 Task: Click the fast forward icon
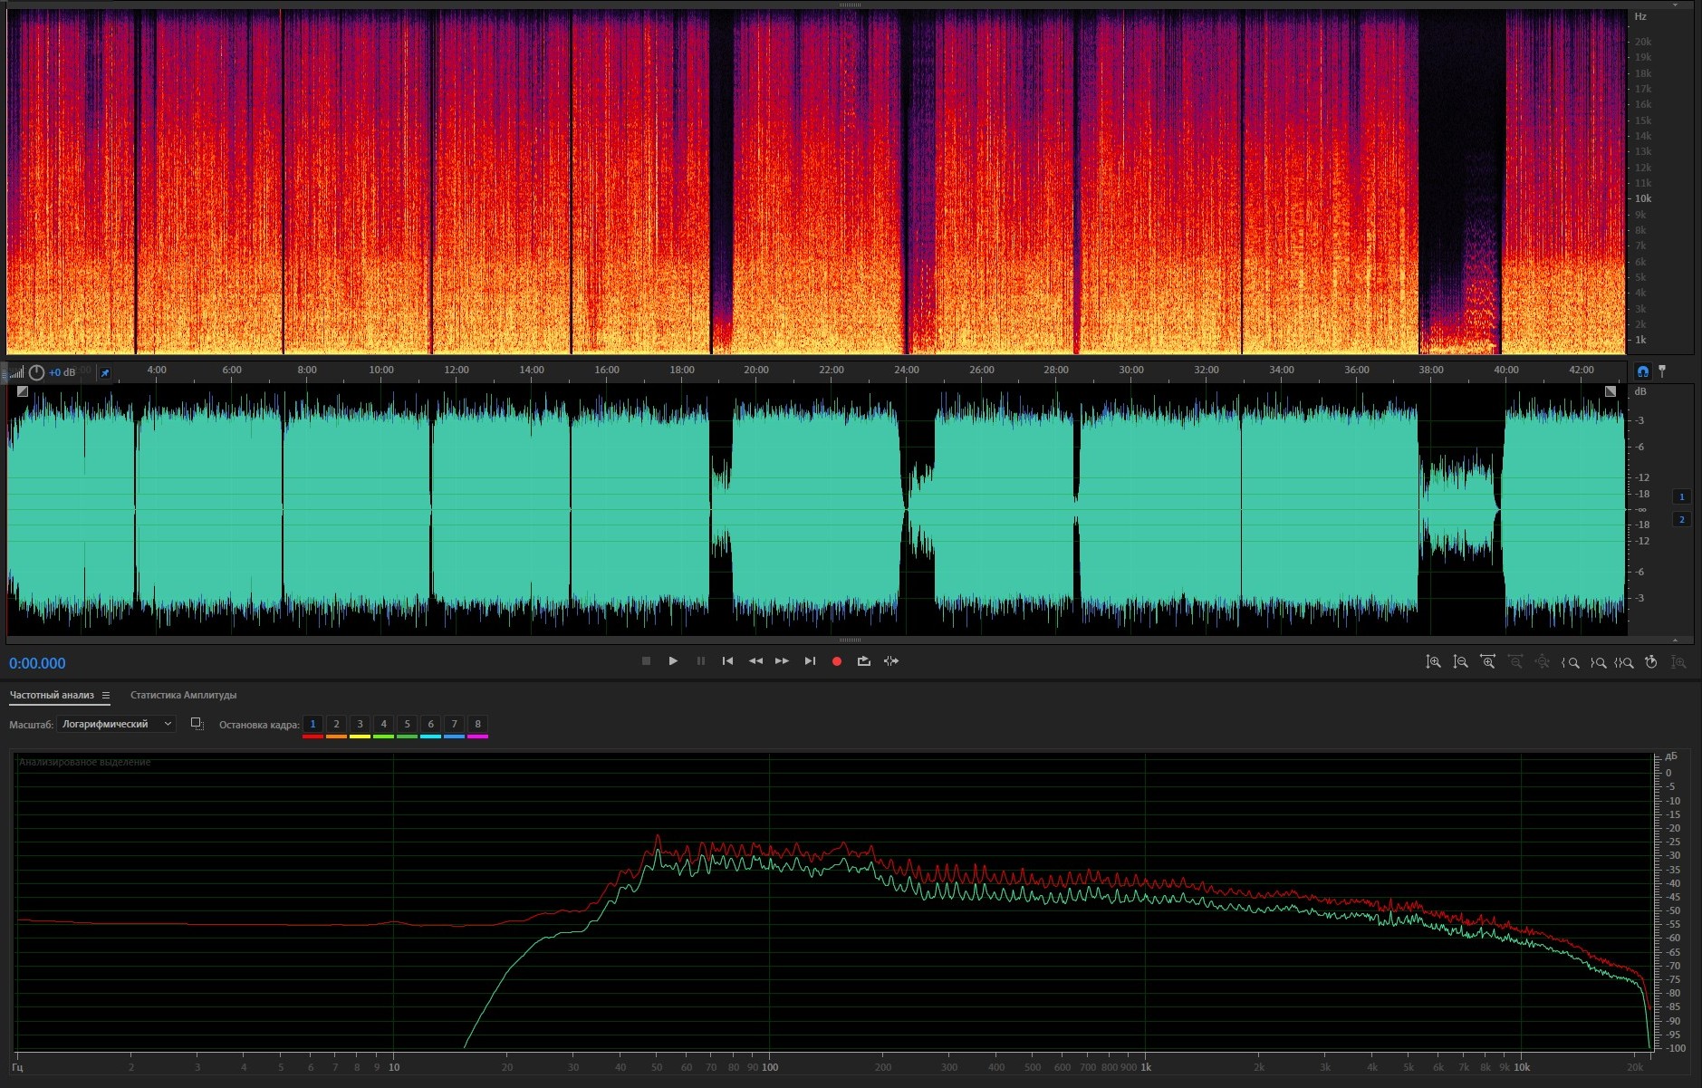783,661
